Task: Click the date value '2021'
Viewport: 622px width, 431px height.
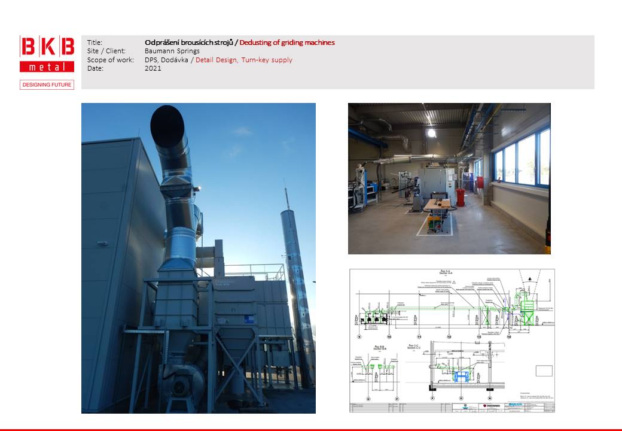Action: [x=153, y=68]
